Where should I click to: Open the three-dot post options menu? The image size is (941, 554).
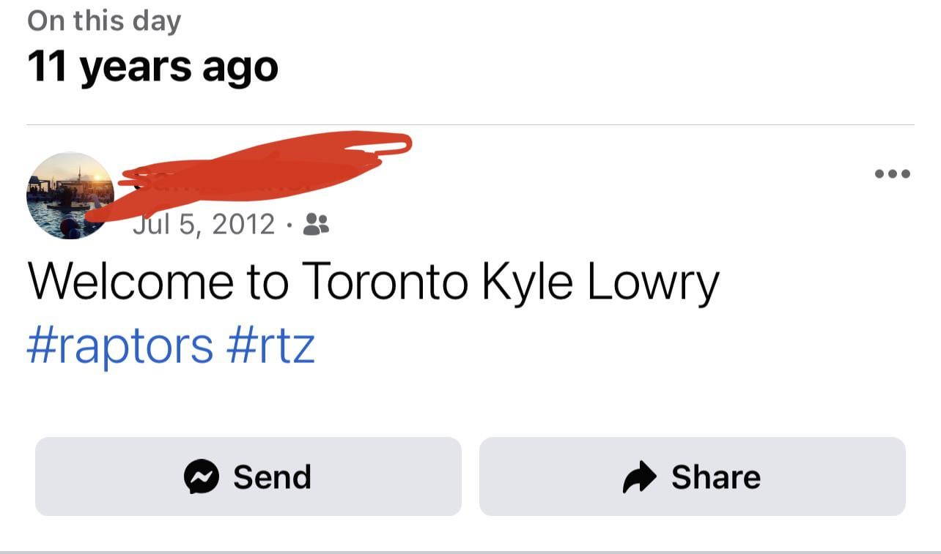(893, 174)
